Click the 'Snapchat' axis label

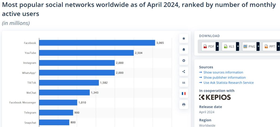coord(30,123)
